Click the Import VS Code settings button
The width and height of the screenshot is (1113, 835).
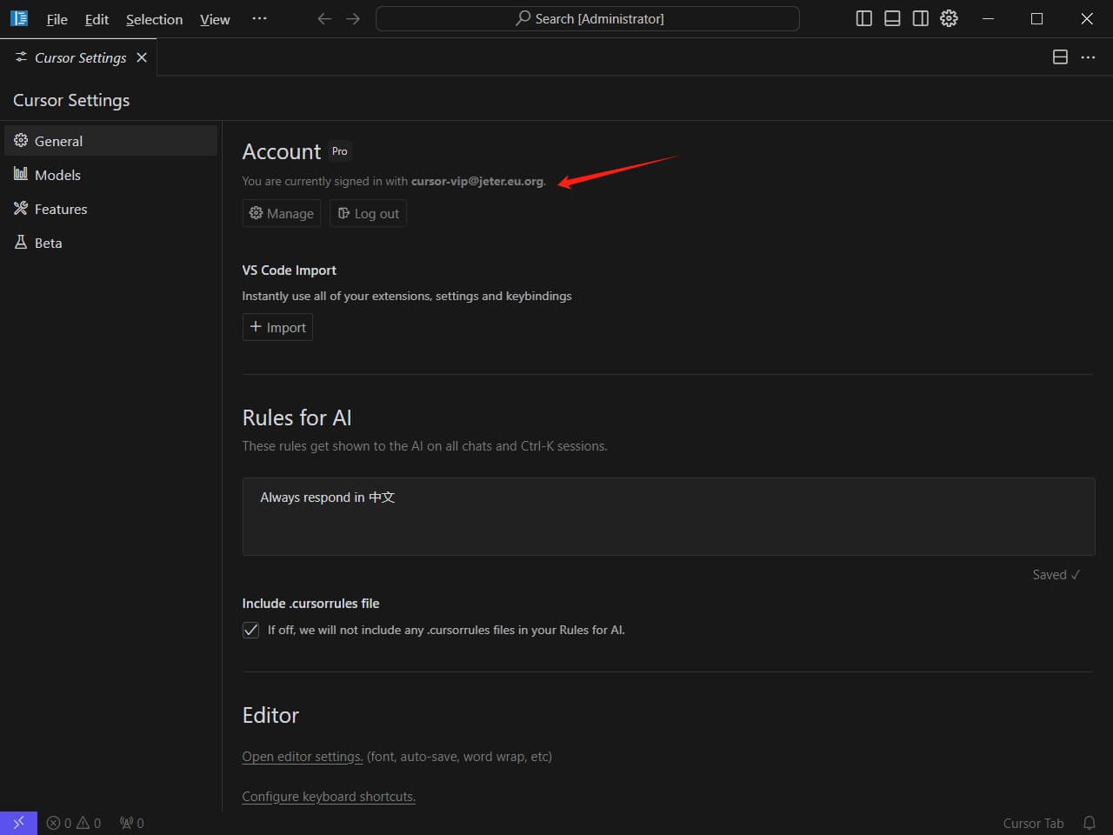coord(277,327)
